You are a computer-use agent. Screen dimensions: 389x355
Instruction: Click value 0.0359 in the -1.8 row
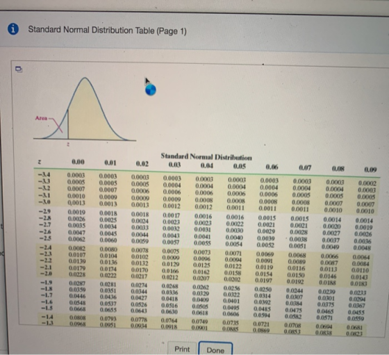[x=77, y=290]
